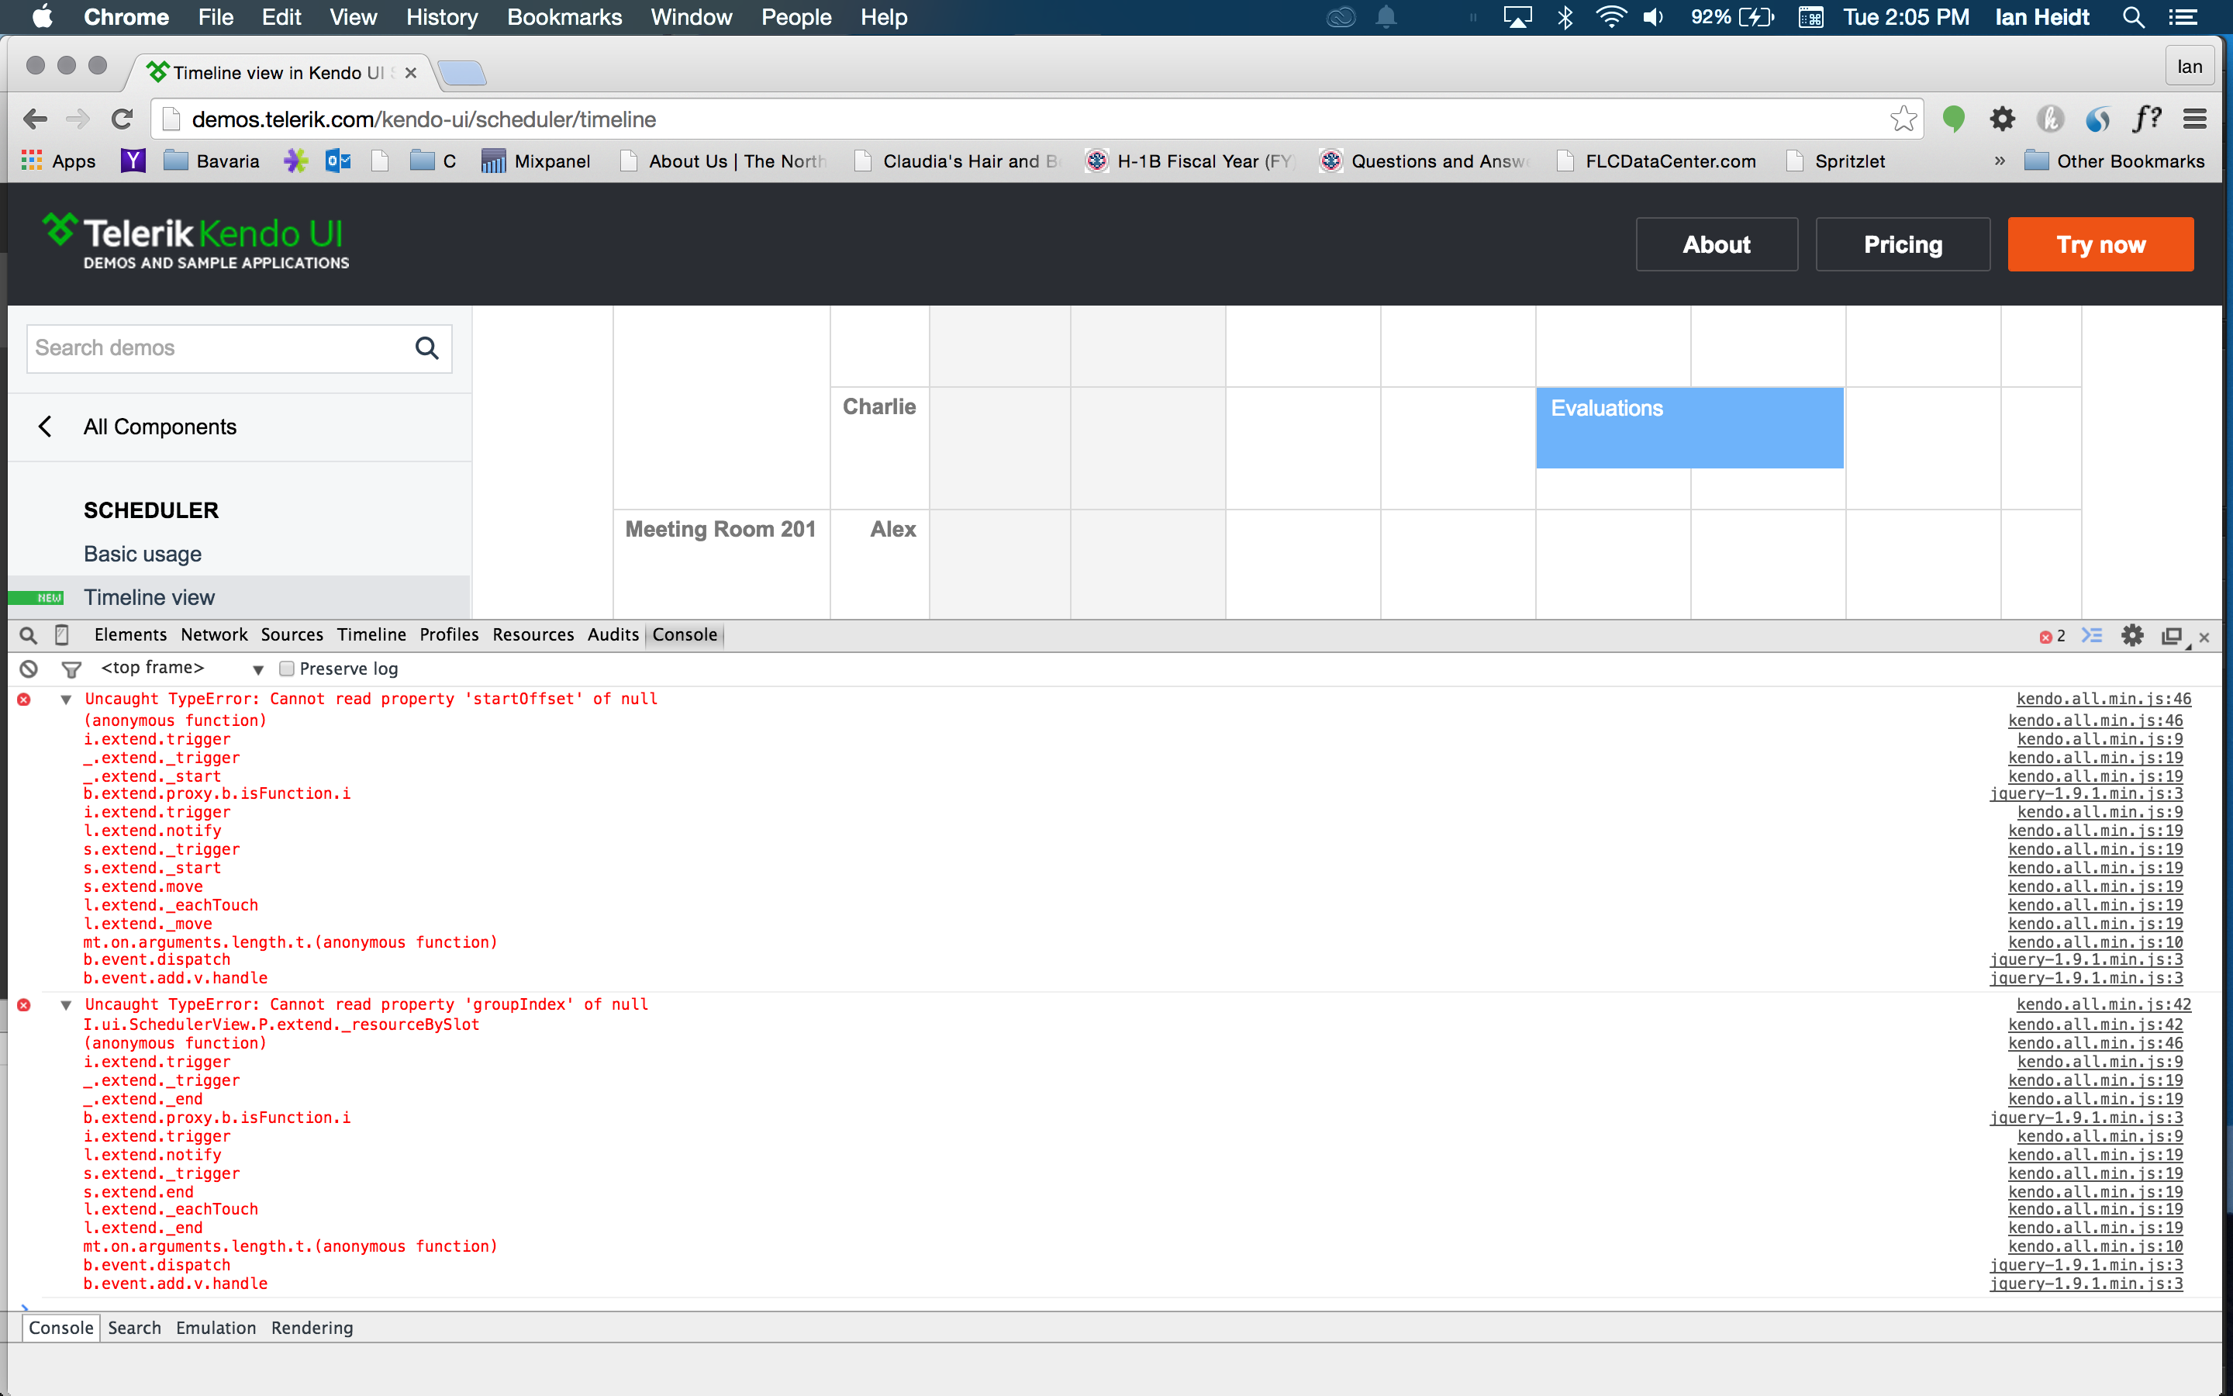Screen dimensions: 2233x1396
Task: Toggle the device mode phone icon
Action: pyautogui.click(x=62, y=635)
